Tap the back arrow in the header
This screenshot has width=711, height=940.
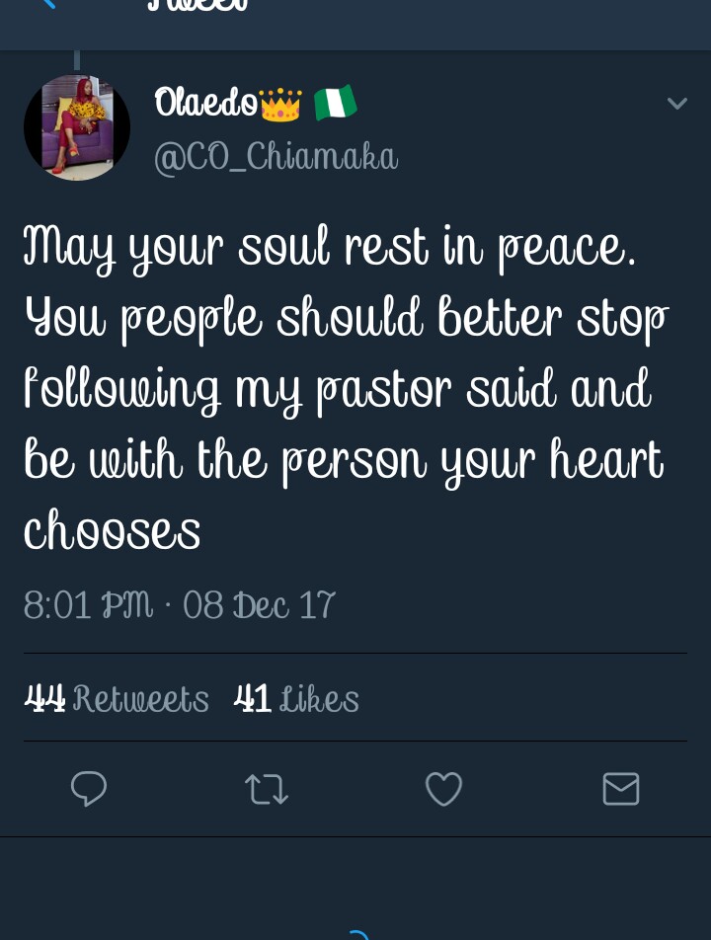click(46, 5)
